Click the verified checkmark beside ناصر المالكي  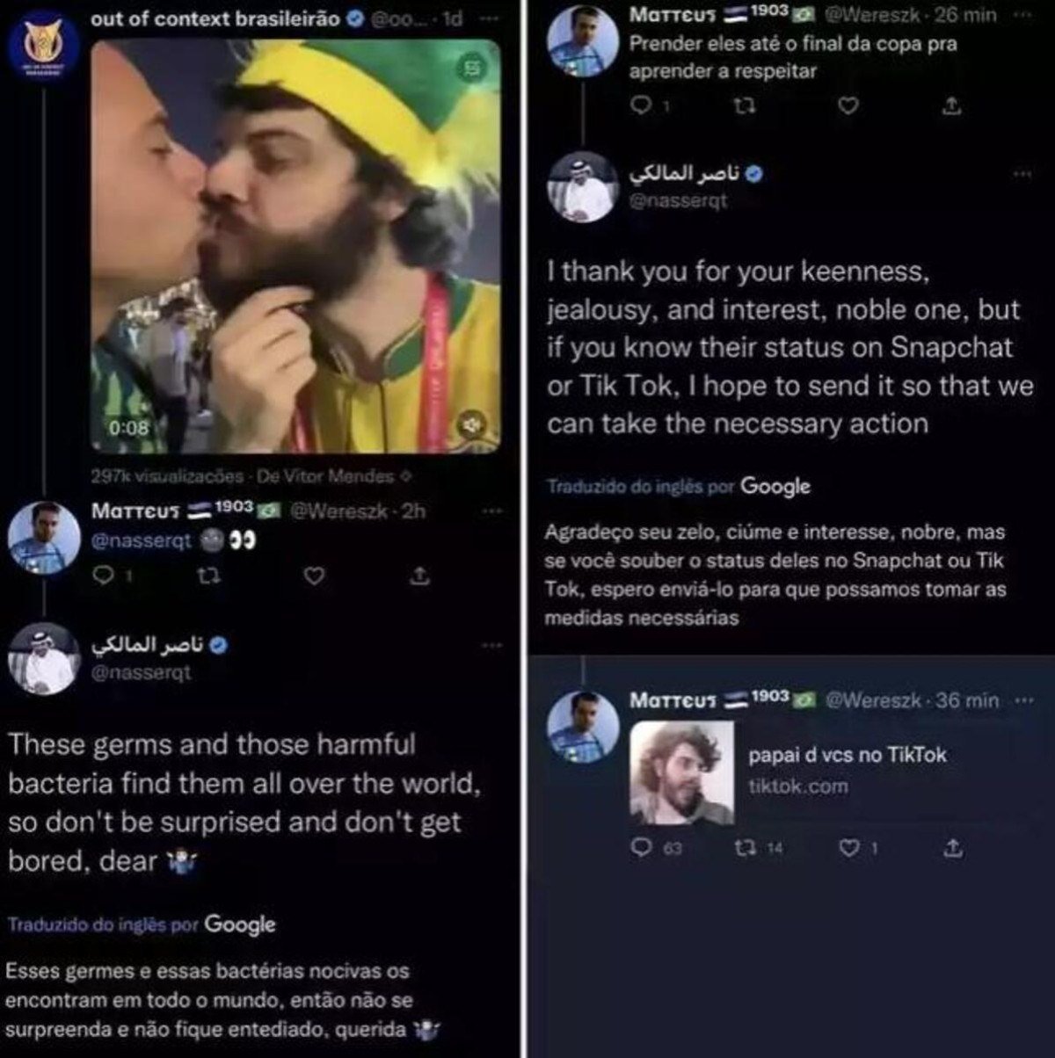(x=753, y=173)
